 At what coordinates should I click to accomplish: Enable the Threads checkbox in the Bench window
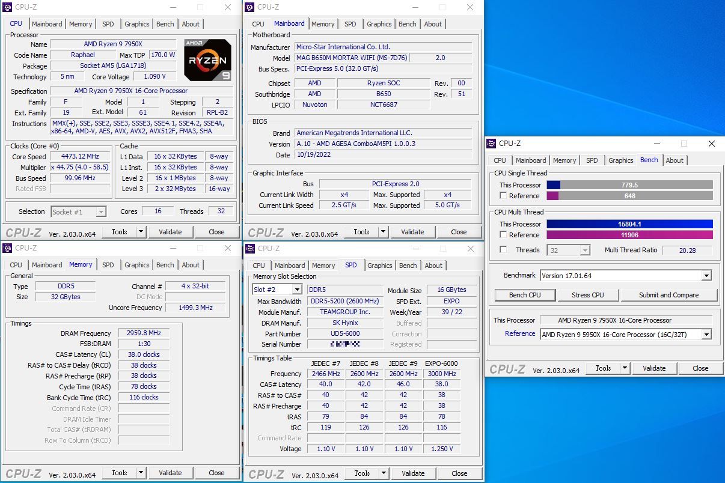click(x=503, y=250)
